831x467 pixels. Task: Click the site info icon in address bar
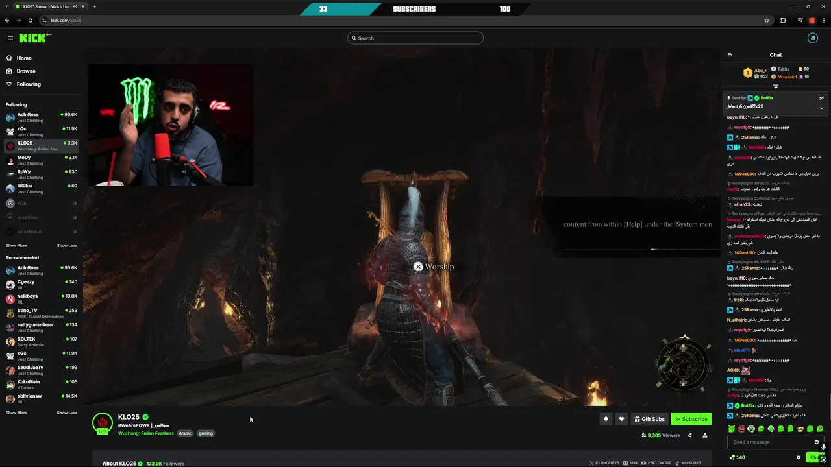[45, 20]
